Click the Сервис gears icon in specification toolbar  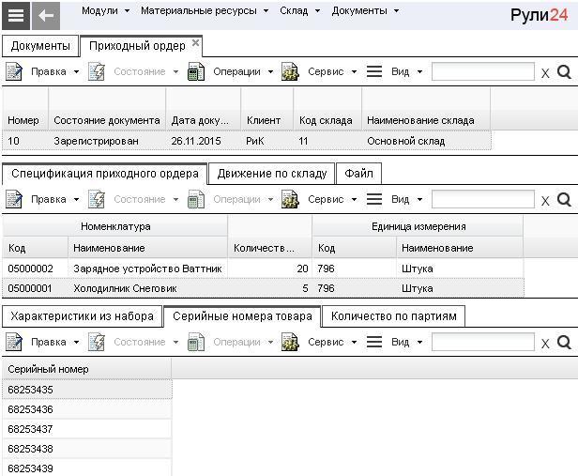[290, 199]
